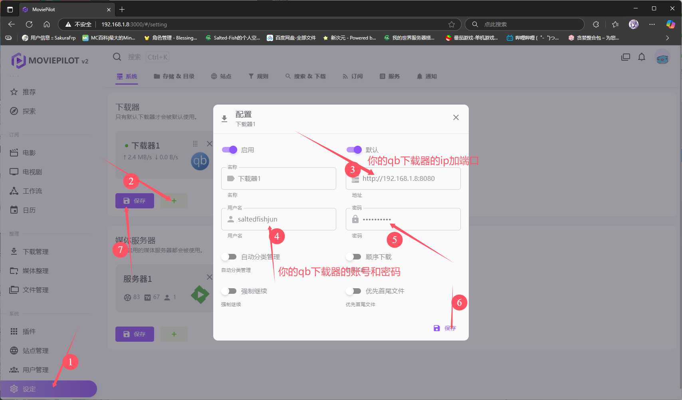Viewport: 682px width, 400px height.
Task: Click the 地址 URL input field
Action: [x=407, y=178]
